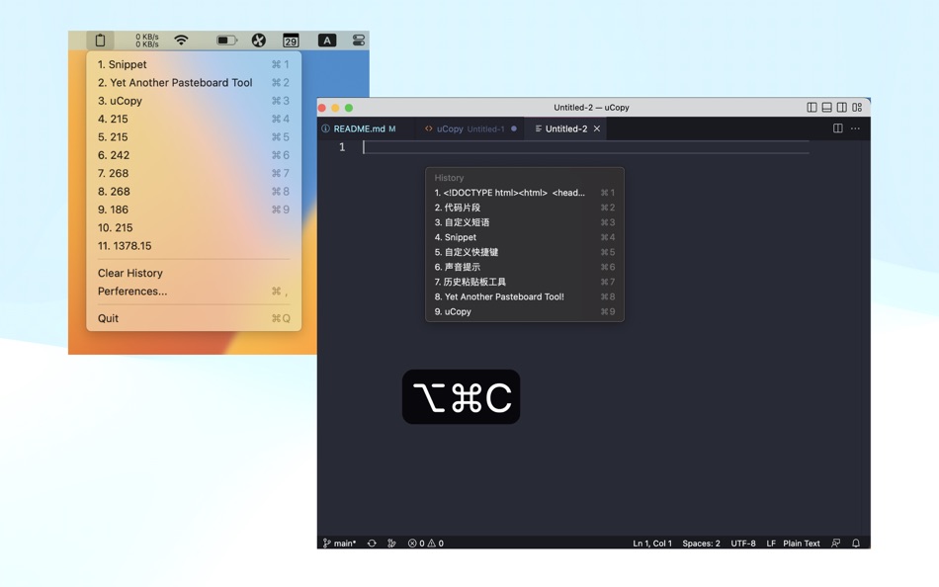
Task: Click the input source A icon
Action: (x=326, y=41)
